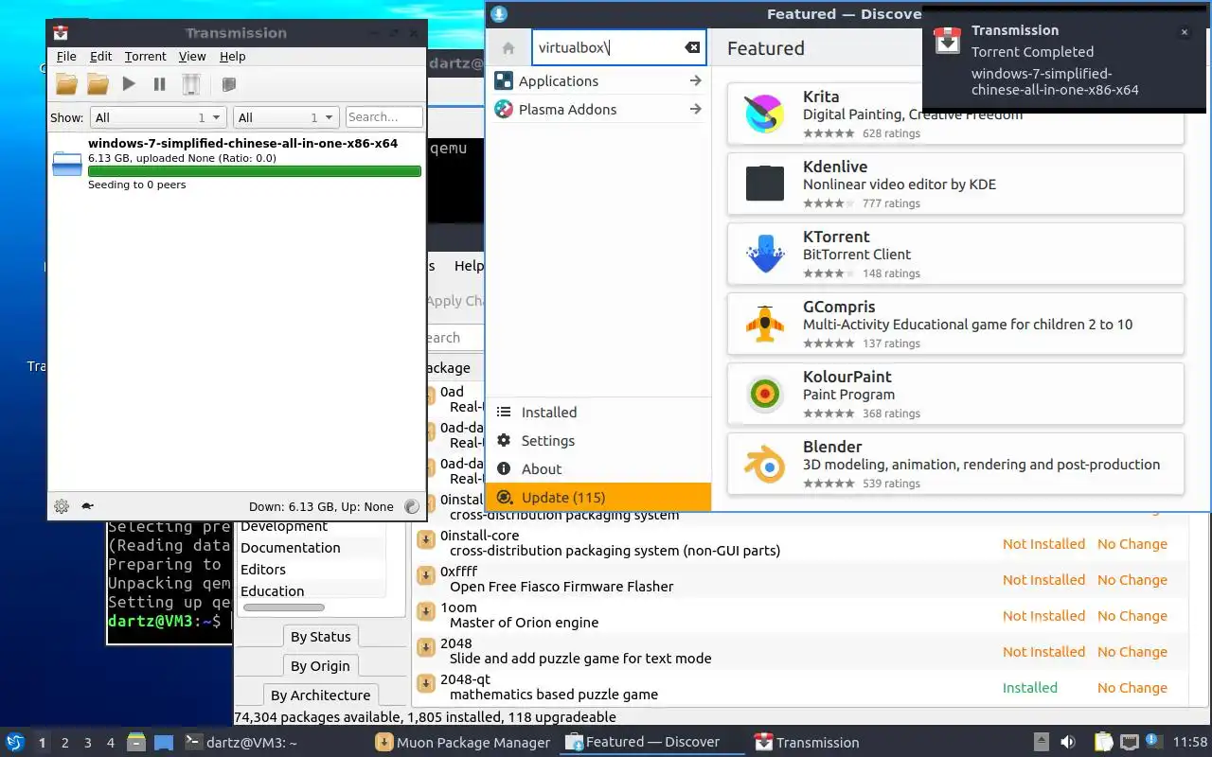This screenshot has height=757, width=1212.
Task: Click the Transmission torrent Search field
Action: [383, 117]
